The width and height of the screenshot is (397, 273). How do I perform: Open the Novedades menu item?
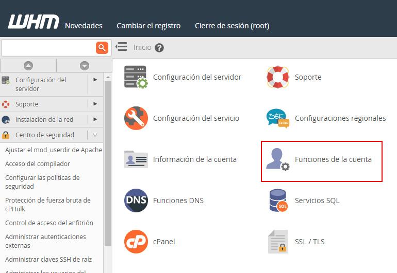click(x=84, y=26)
